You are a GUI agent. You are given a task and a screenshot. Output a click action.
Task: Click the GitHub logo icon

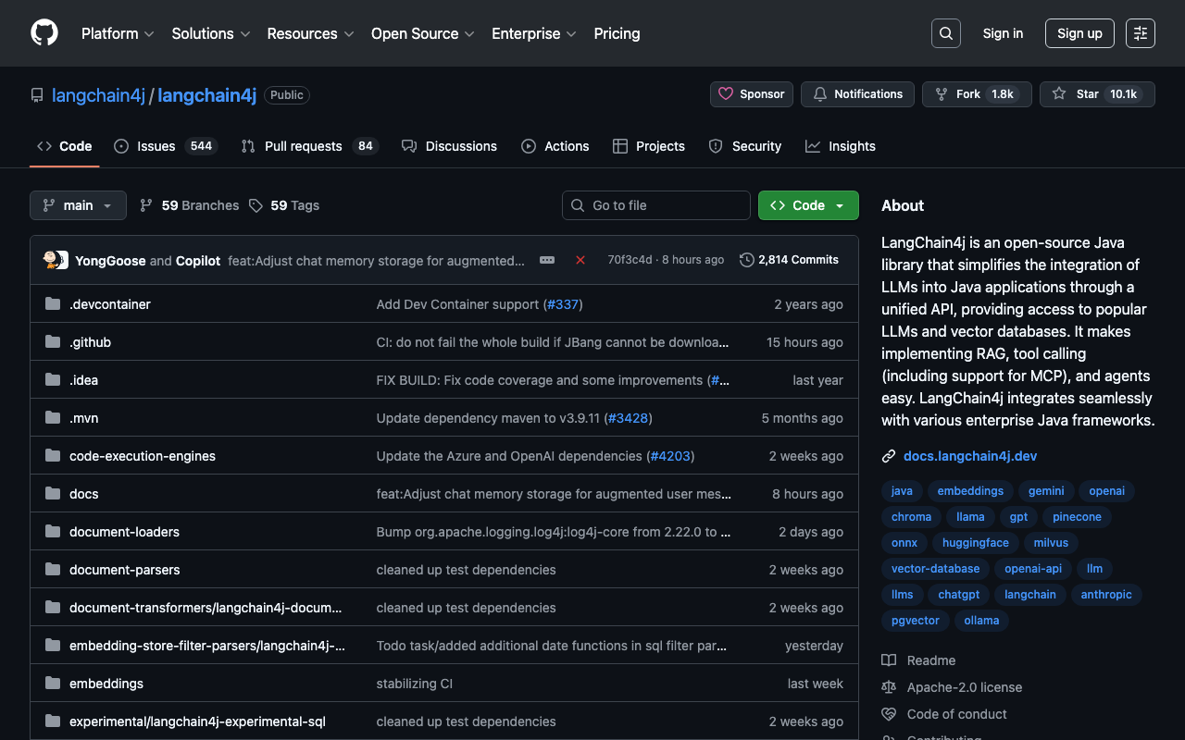point(44,33)
